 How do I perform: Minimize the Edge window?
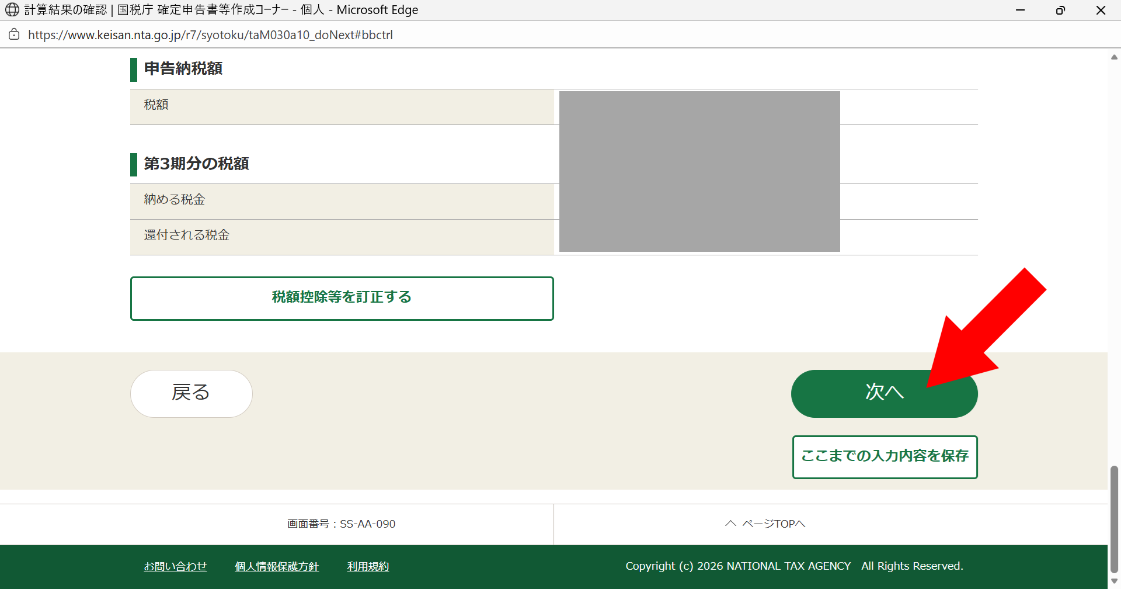[1020, 10]
